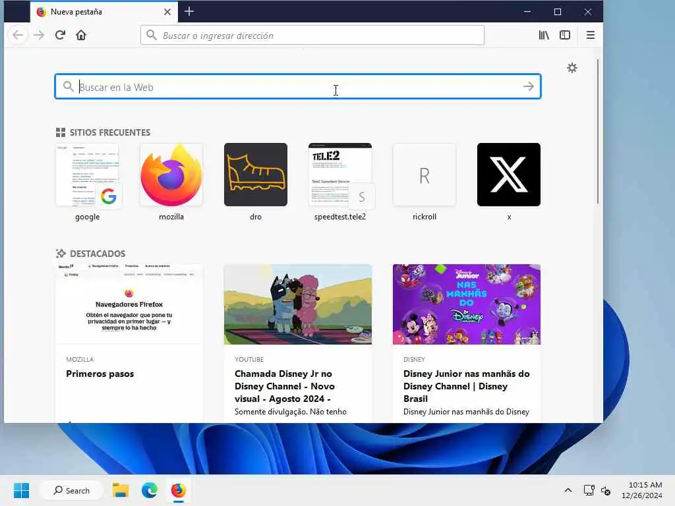Click the "YOUTUBE" source label
675x506 pixels.
coord(249,359)
